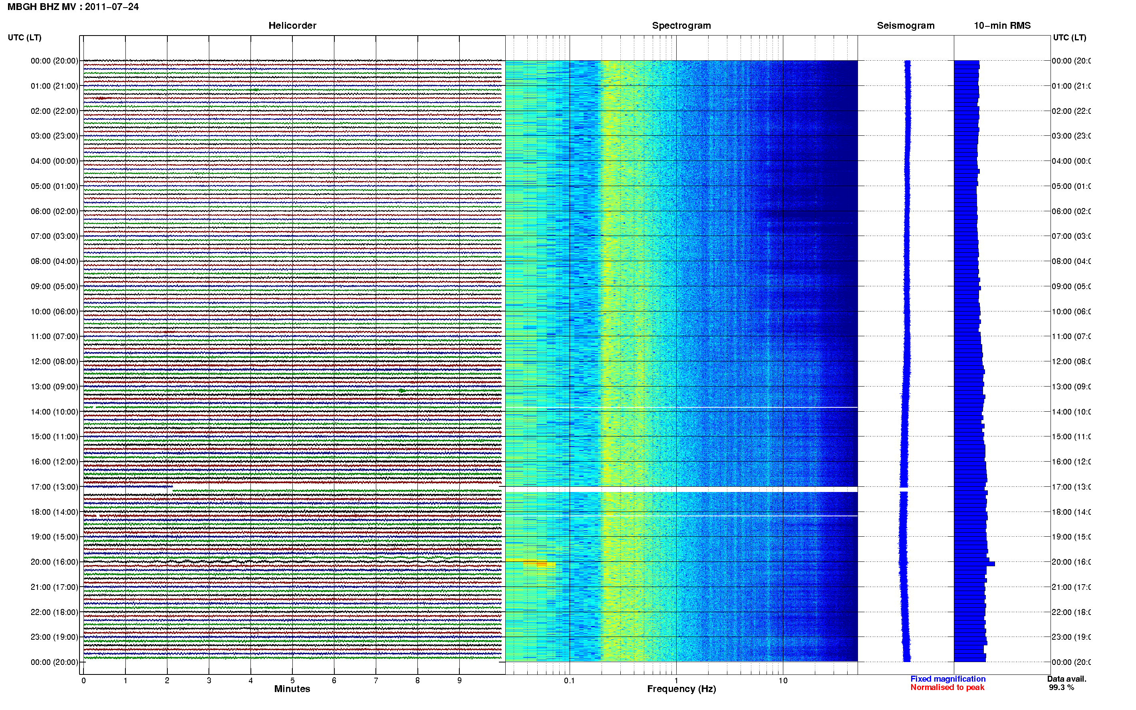
Task: Click the red 'Normalised to peak' legend text
Action: click(947, 688)
